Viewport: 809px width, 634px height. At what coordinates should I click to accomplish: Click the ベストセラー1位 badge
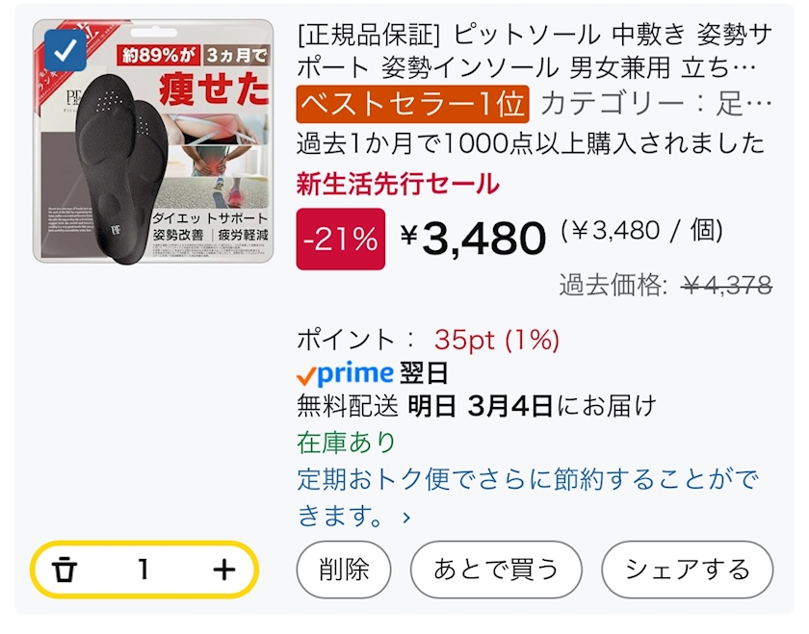[412, 104]
